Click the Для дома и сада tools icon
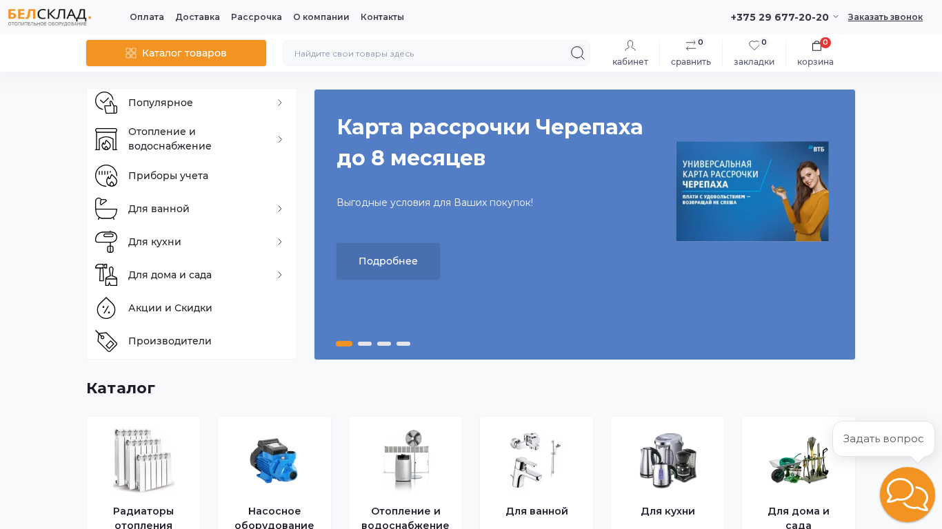Viewport: 942px width, 529px height. click(106, 275)
